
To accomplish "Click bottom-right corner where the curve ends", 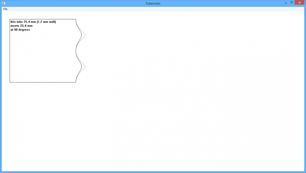I will click(76, 82).
